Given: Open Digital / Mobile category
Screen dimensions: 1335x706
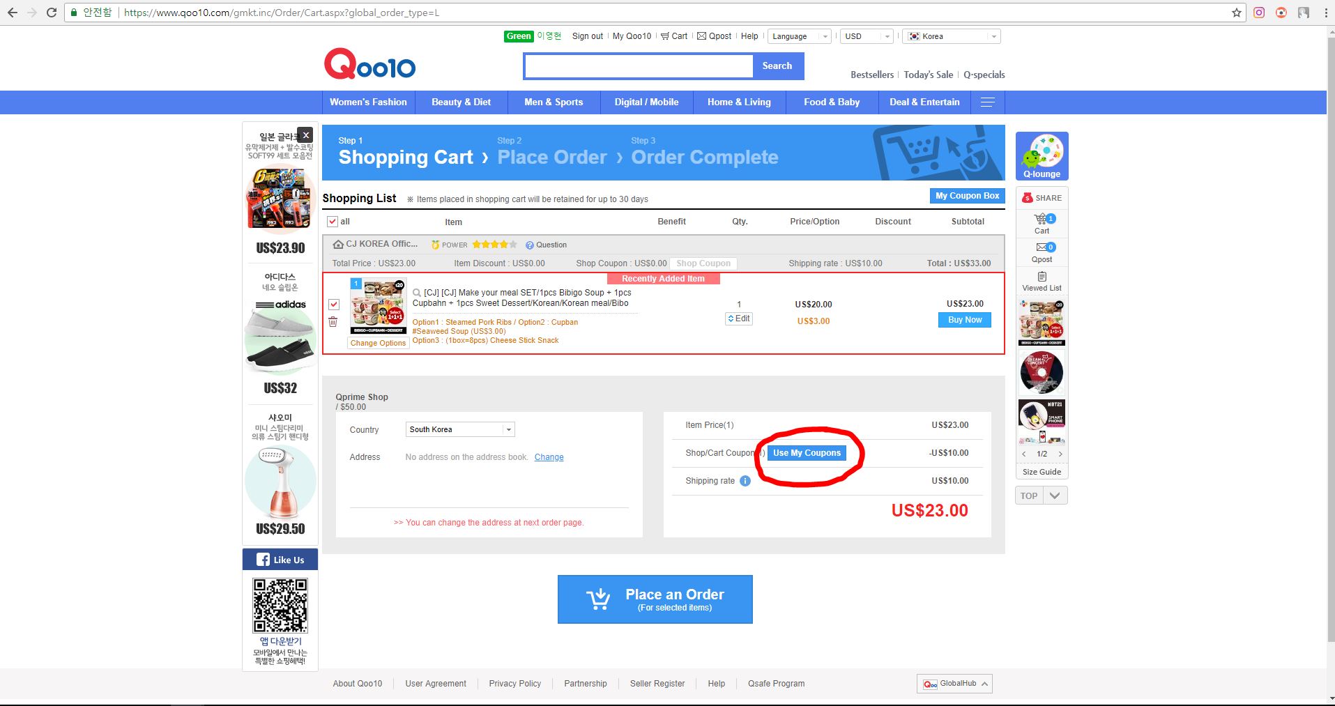Looking at the screenshot, I should click(x=646, y=102).
